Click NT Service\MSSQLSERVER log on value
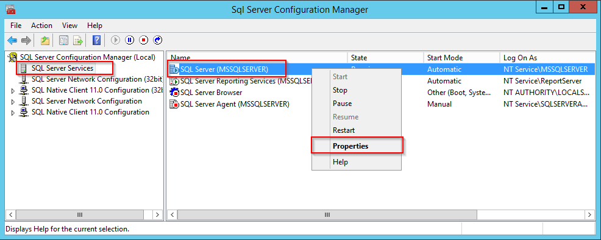The width and height of the screenshot is (601, 240). tap(546, 69)
